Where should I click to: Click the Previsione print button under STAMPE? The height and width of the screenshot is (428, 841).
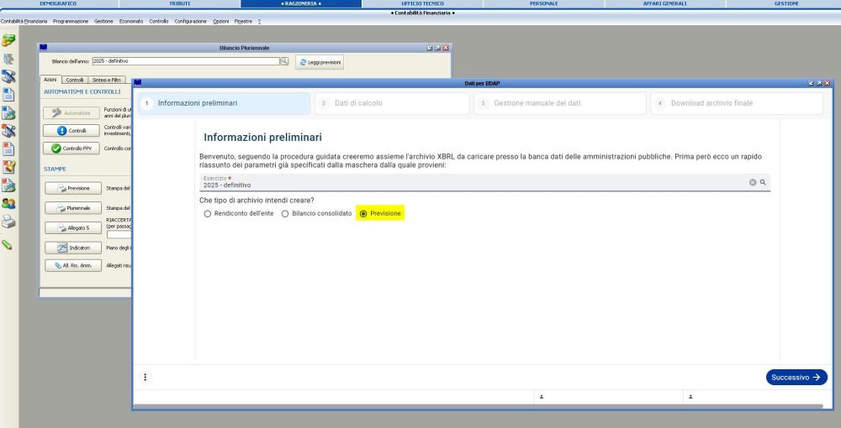point(73,188)
